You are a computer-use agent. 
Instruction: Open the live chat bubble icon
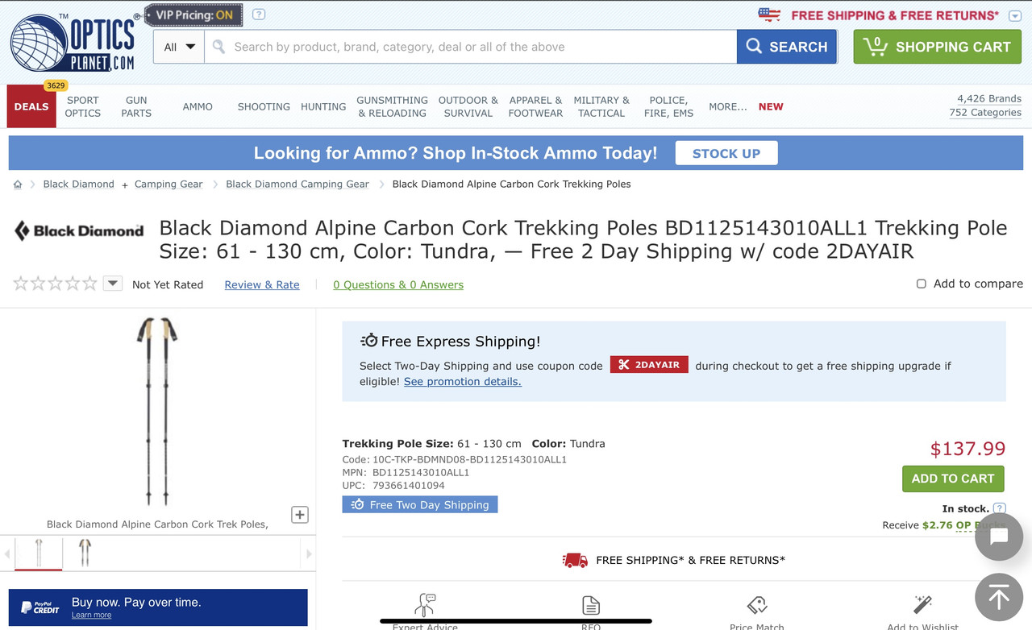pos(999,537)
